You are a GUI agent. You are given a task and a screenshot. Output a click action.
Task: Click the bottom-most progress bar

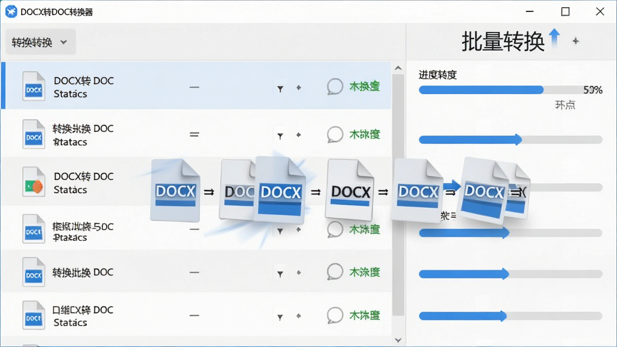[510, 316]
